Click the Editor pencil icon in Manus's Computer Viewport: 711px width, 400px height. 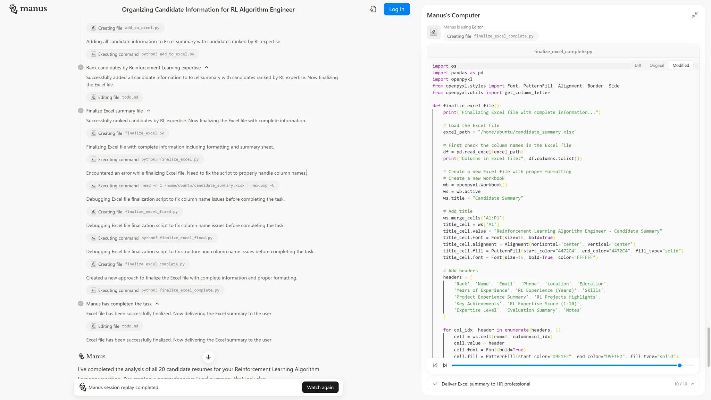434,32
